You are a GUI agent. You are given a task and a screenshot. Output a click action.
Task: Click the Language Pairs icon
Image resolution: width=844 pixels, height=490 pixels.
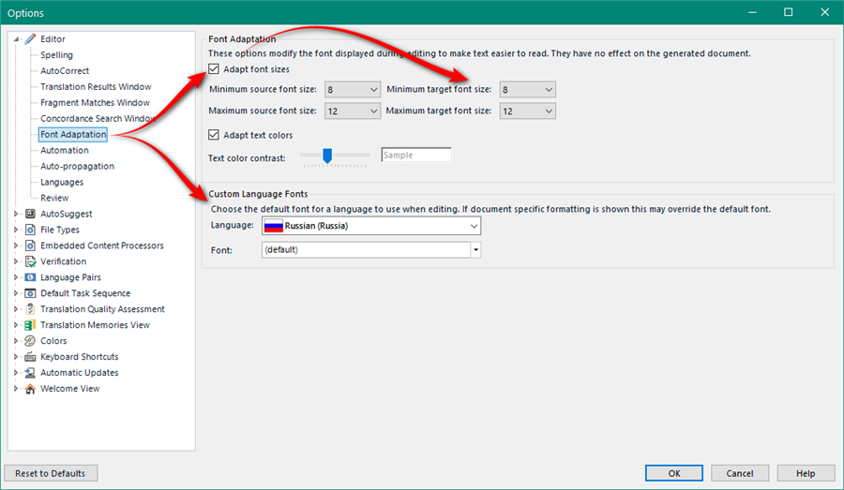tap(30, 277)
